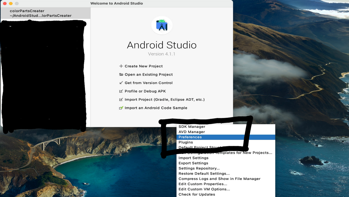Click the icon beside Import an Android Code Sample
Viewport: 349px width, 197px height.
pos(121,108)
